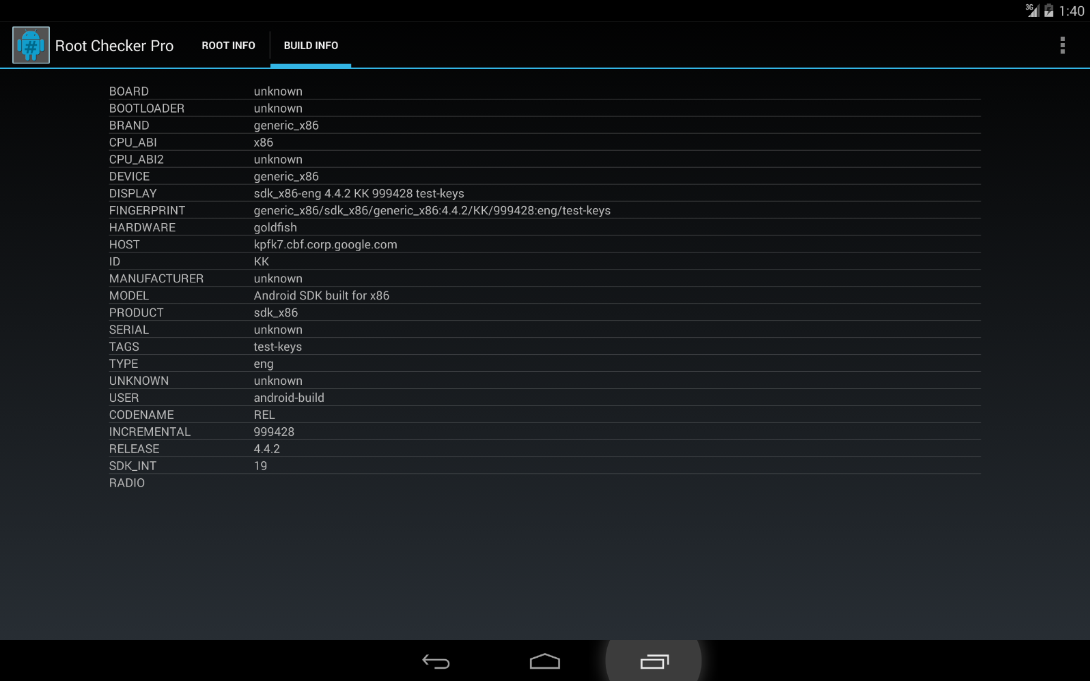Tap Android SDK built for x86 value

[x=322, y=296]
